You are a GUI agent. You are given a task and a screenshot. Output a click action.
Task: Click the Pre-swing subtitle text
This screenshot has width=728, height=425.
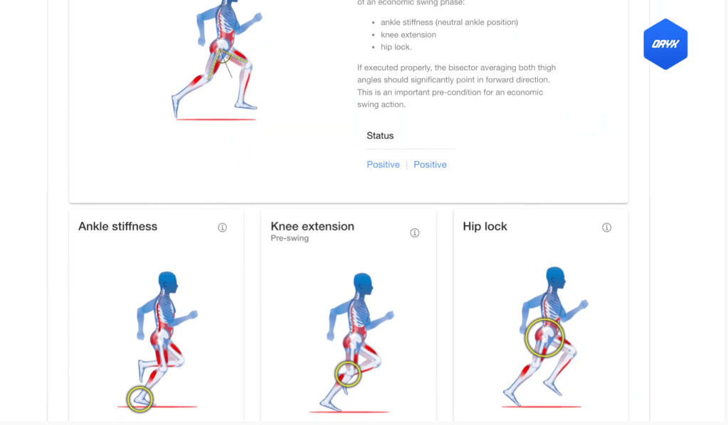click(290, 239)
